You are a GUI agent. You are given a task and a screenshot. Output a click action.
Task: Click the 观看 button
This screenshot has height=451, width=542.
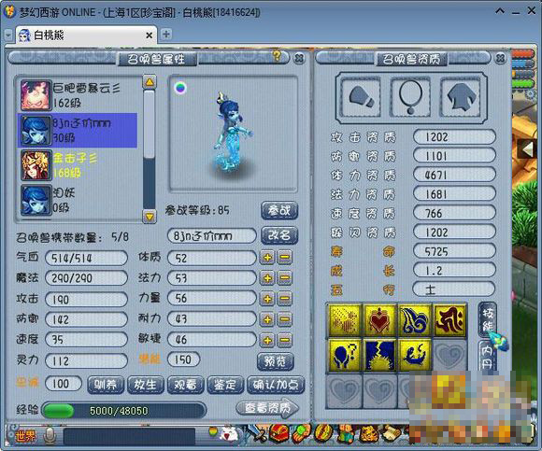tap(185, 385)
